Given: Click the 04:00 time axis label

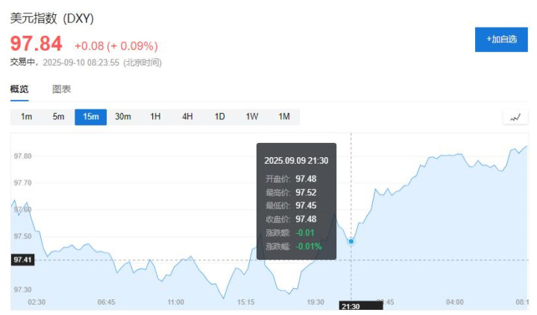Looking at the screenshot, I should coord(454,302).
